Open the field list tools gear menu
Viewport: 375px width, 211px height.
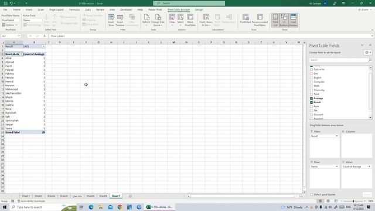[367, 52]
